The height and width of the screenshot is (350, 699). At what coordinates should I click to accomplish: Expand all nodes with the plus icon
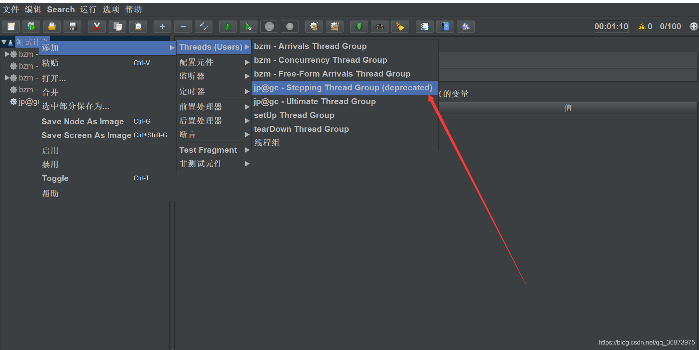click(x=162, y=26)
